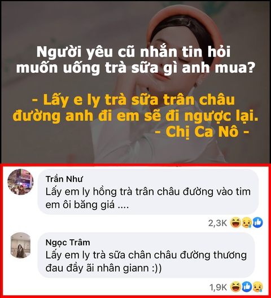Open Trần Như's profile picture
The width and height of the screenshot is (271, 298).
[x=20, y=182]
